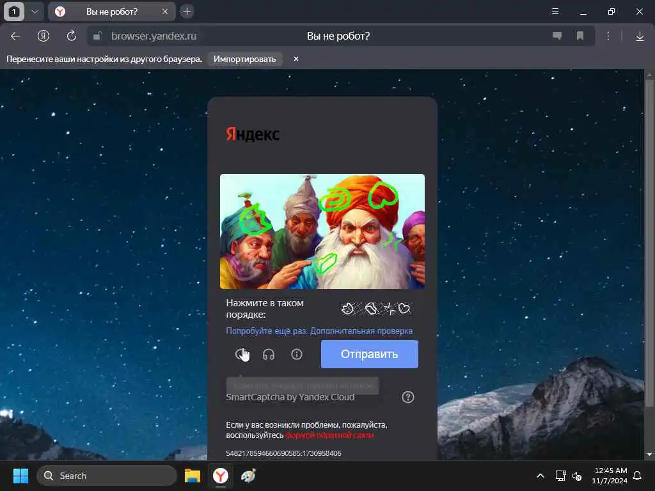Image resolution: width=655 pixels, height=491 pixels.
Task: Expand the tab list chevron
Action: [35, 12]
